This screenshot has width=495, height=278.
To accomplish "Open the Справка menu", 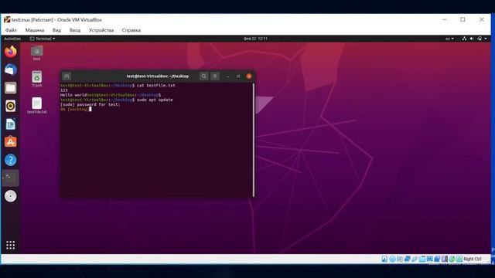I will pos(131,30).
